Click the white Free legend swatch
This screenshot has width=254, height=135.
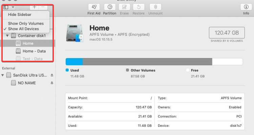[x=188, y=70]
